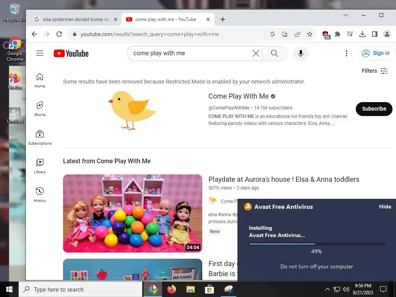
Task: Open Chrome downloads icon
Action: tap(362, 34)
